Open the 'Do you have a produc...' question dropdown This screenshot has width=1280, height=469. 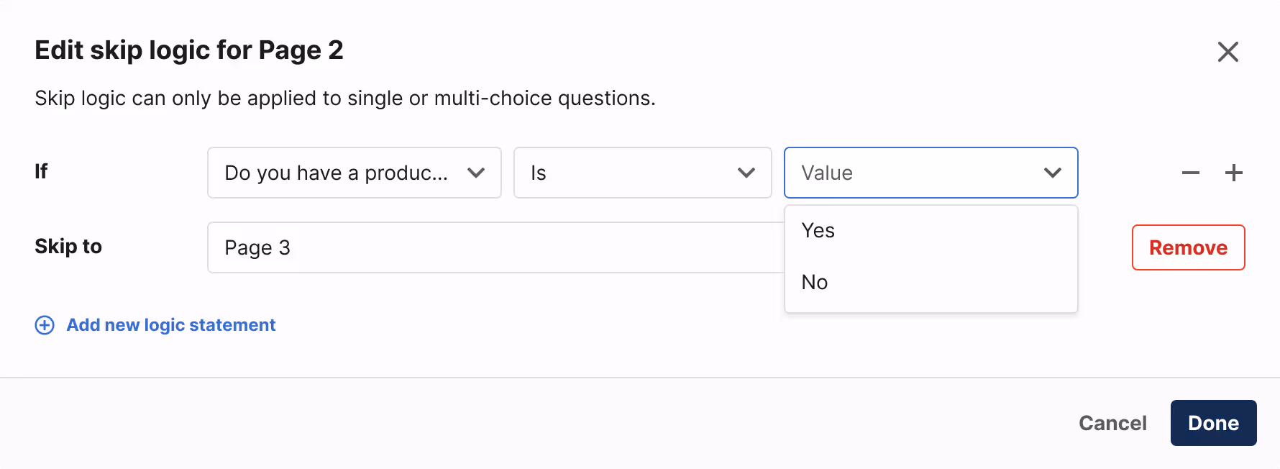pyautogui.click(x=337, y=173)
